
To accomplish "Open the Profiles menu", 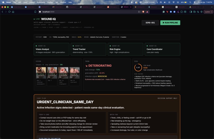I will 50,2.
